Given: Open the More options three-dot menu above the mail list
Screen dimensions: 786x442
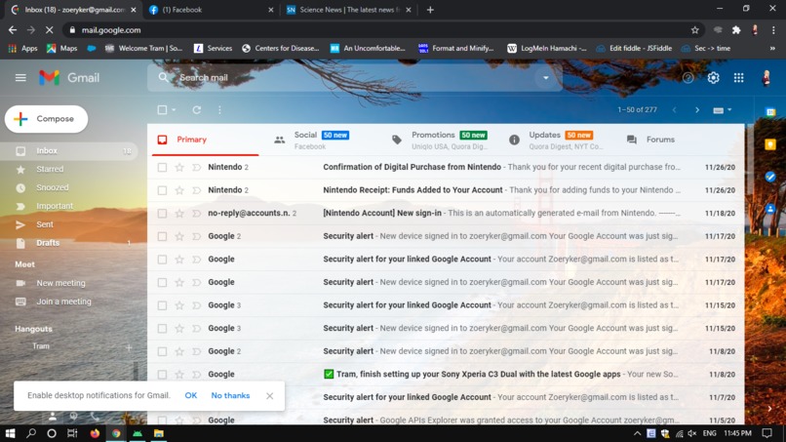Looking at the screenshot, I should [x=219, y=110].
